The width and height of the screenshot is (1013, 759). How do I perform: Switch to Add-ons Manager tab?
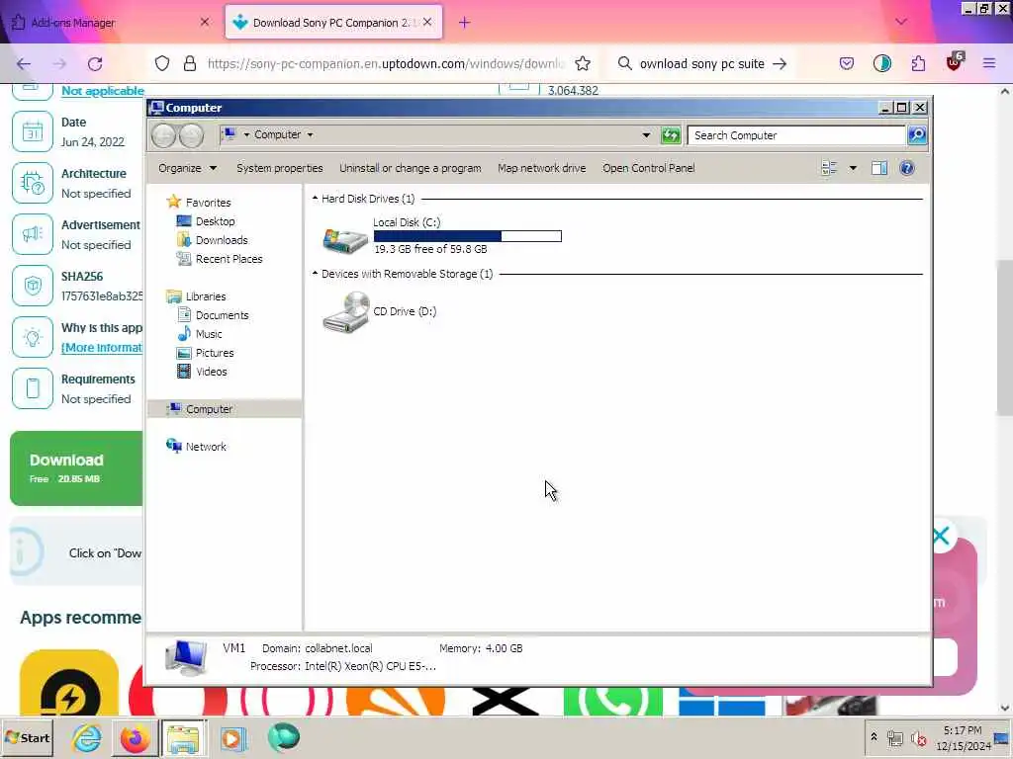click(111, 23)
